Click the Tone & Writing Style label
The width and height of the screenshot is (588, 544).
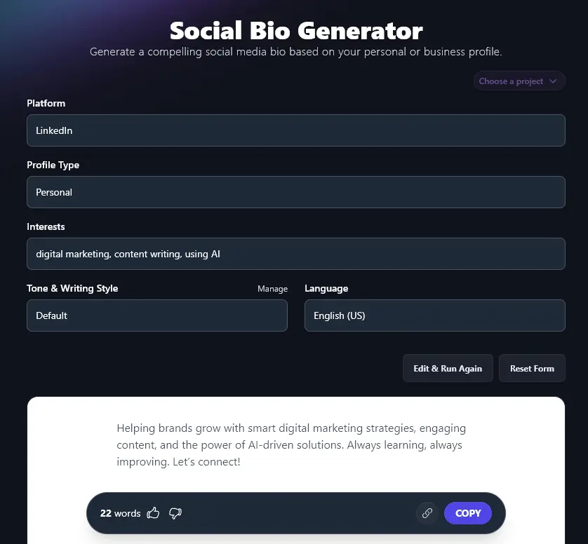click(72, 288)
